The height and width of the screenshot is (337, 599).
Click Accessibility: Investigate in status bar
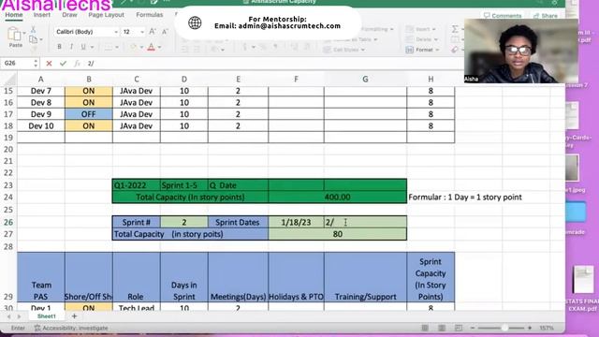[x=71, y=328]
